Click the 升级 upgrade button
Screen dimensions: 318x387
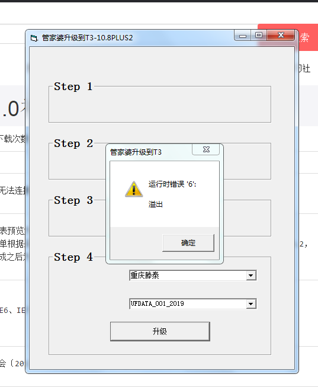(x=160, y=331)
